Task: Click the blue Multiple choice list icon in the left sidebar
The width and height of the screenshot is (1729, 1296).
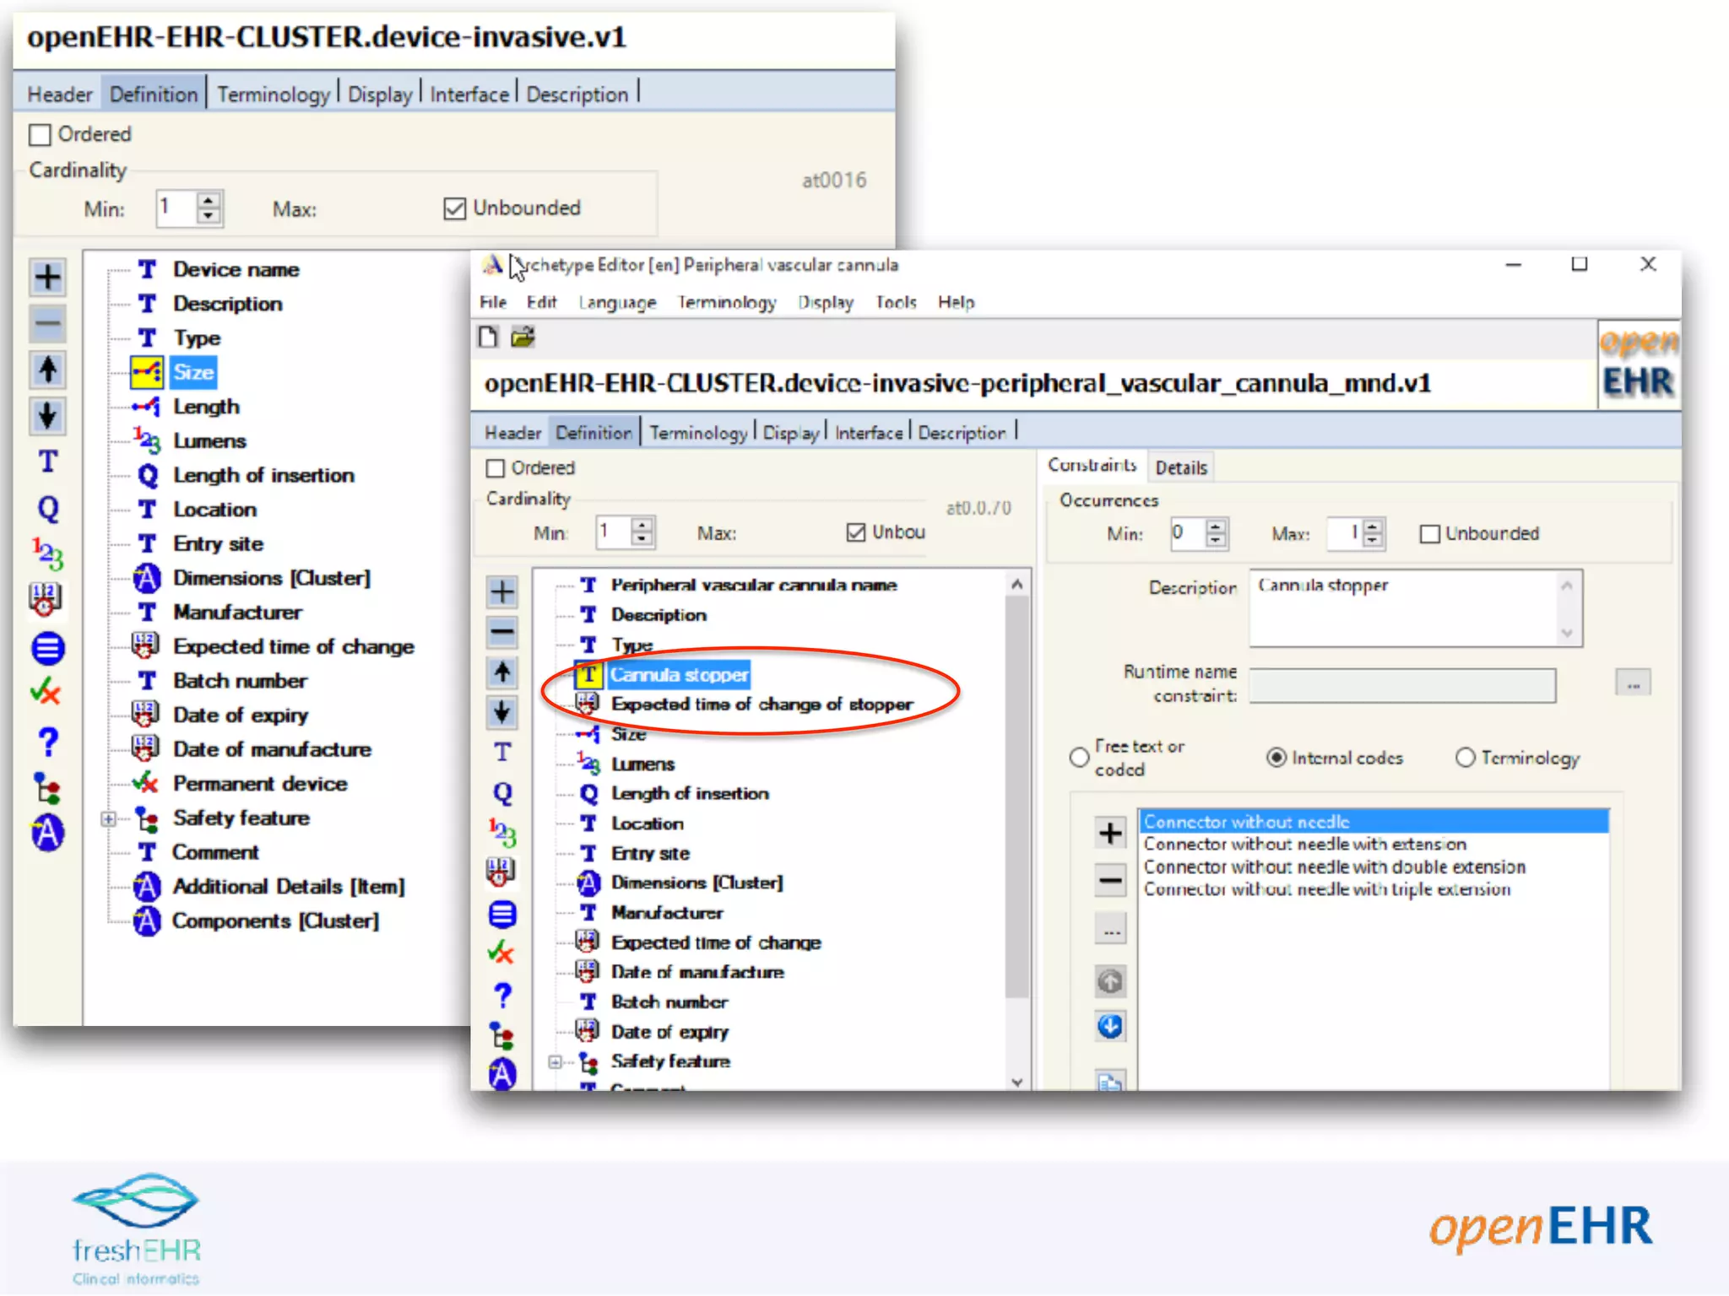Action: 48,648
